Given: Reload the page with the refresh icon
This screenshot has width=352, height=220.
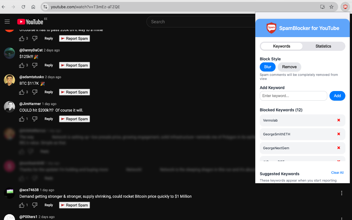Looking at the screenshot, I should pyautogui.click(x=23, y=7).
